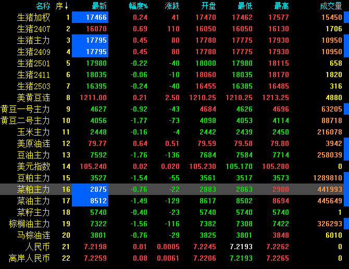
Task: Select the 美原油连 row name
Action: click(34, 143)
